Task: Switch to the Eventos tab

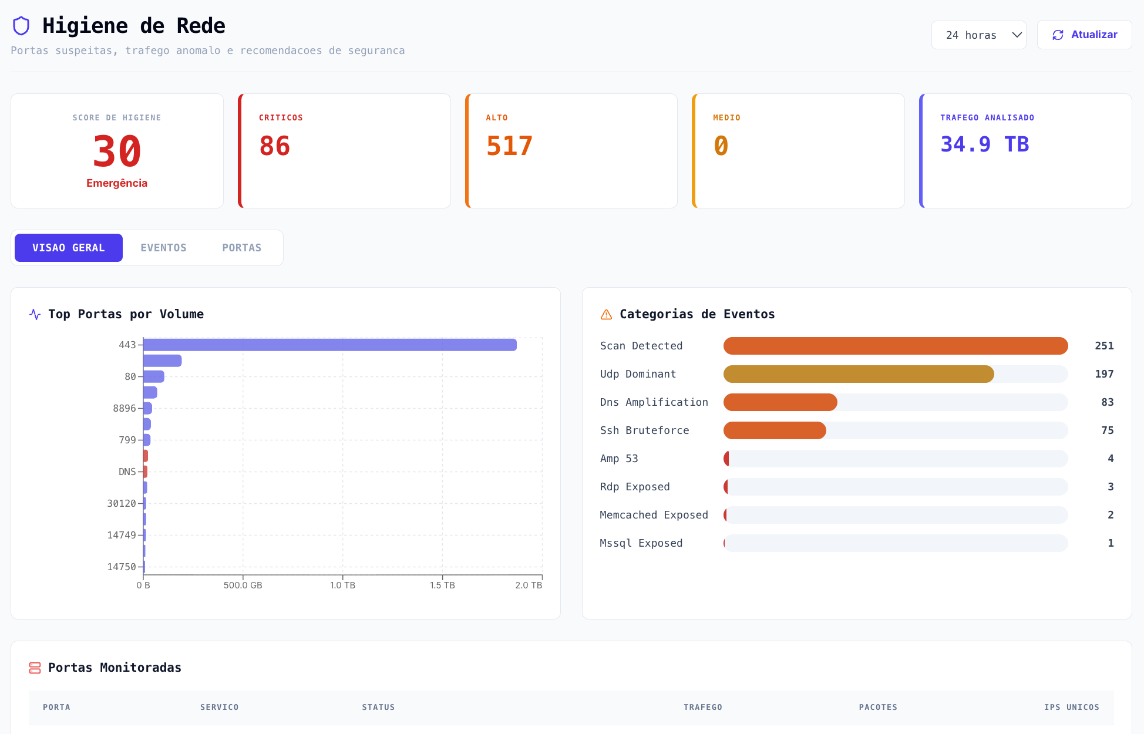Action: (x=163, y=247)
